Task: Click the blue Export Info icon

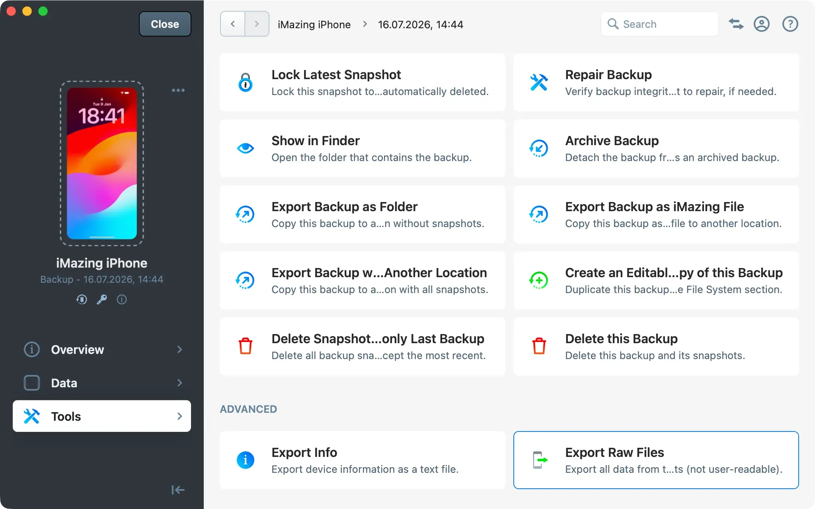Action: pos(246,460)
